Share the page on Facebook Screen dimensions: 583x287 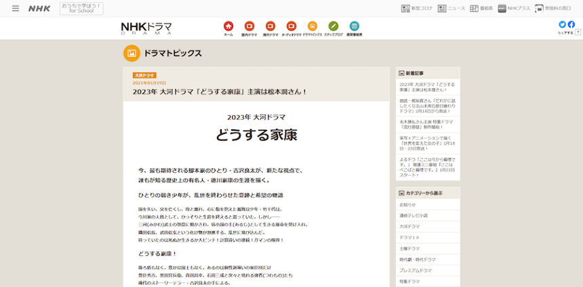(571, 24)
